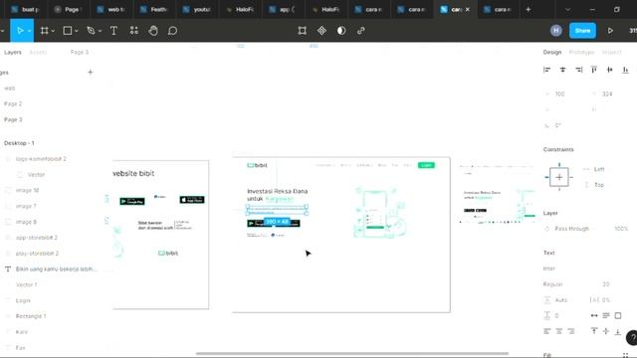Open the Inter font family dropdown
The height and width of the screenshot is (358, 637).
pyautogui.click(x=549, y=268)
